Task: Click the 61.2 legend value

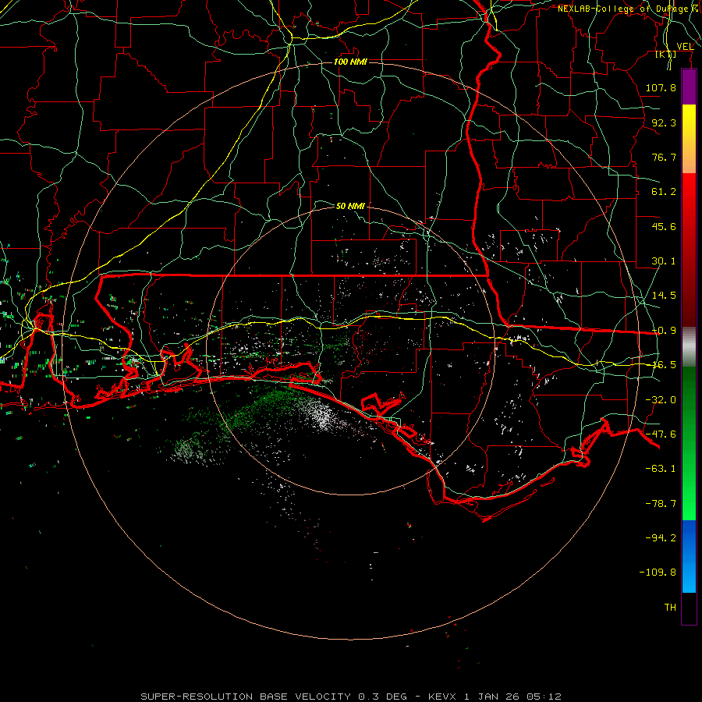Action: click(664, 192)
